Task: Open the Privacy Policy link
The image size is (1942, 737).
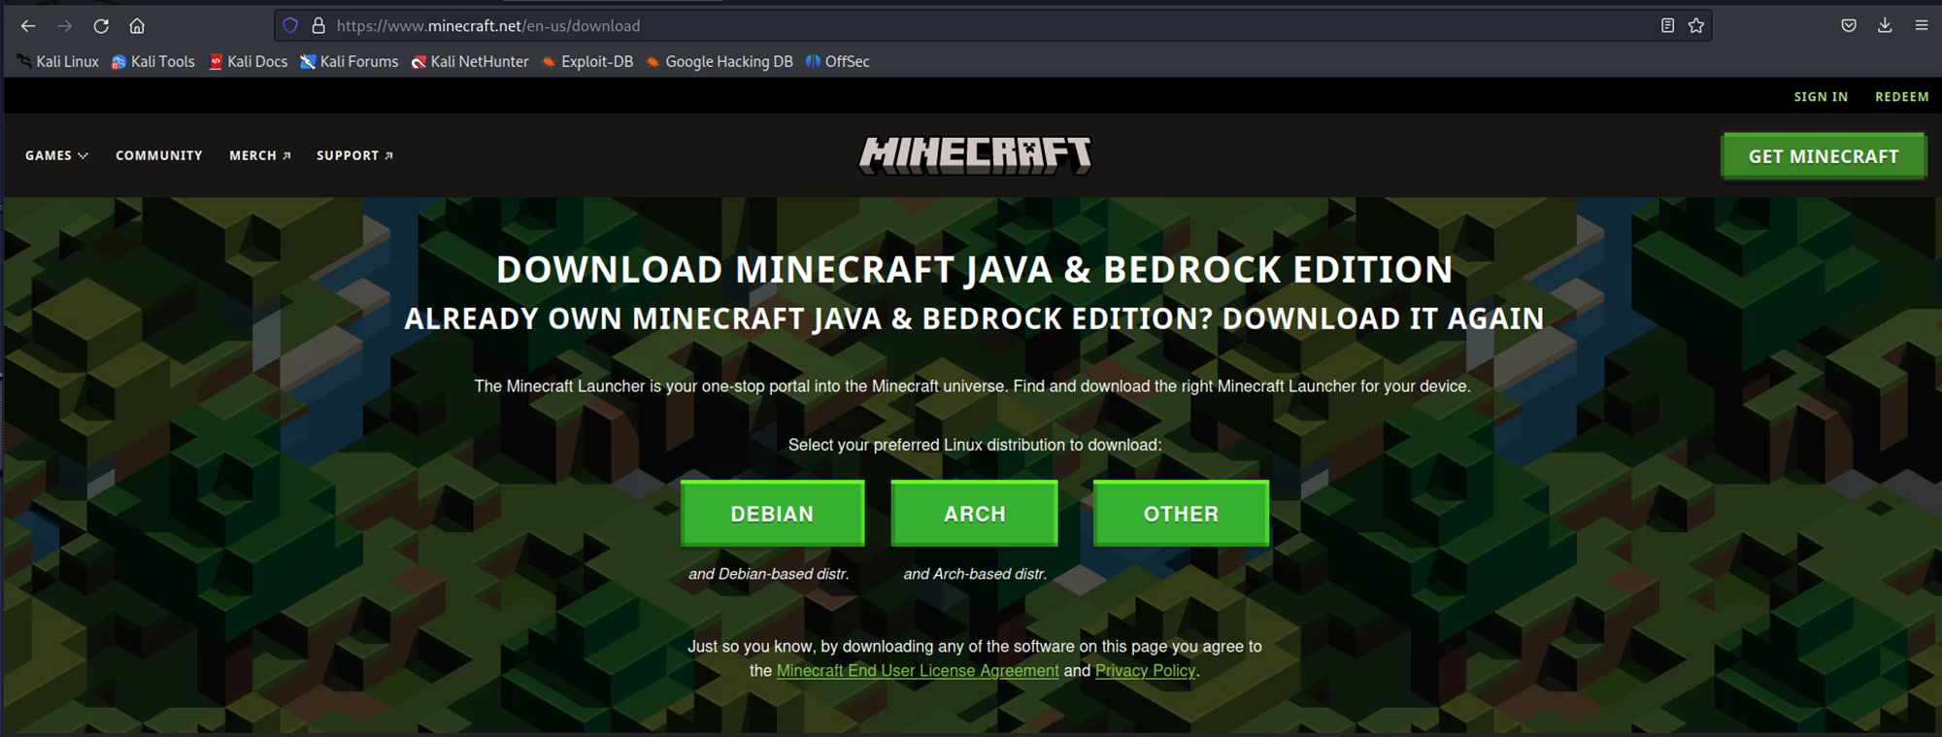Action: (1145, 671)
